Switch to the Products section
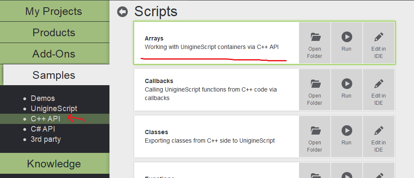Image resolution: width=414 pixels, height=178 pixels. coord(54,32)
